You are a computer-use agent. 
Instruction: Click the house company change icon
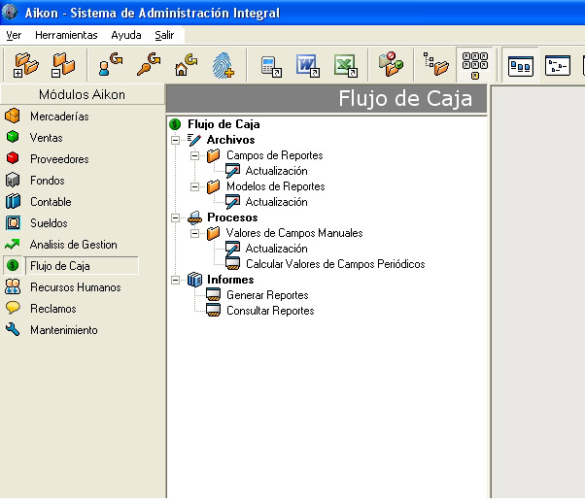point(186,65)
